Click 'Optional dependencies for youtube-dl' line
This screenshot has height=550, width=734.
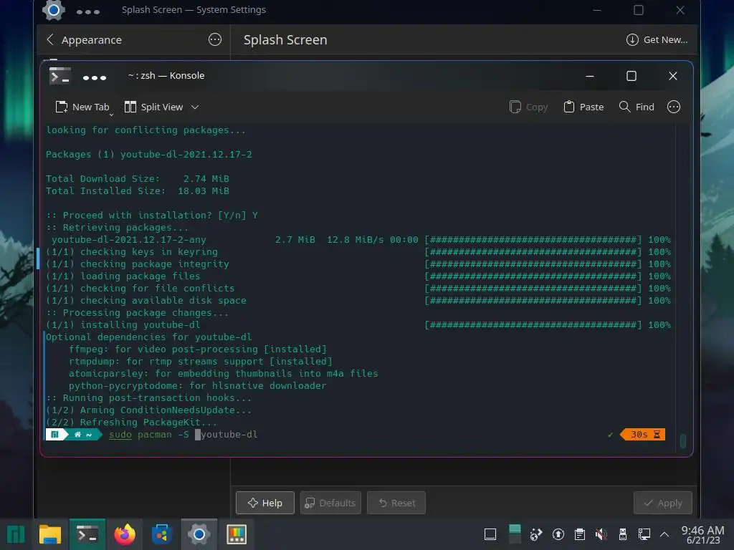tap(149, 337)
